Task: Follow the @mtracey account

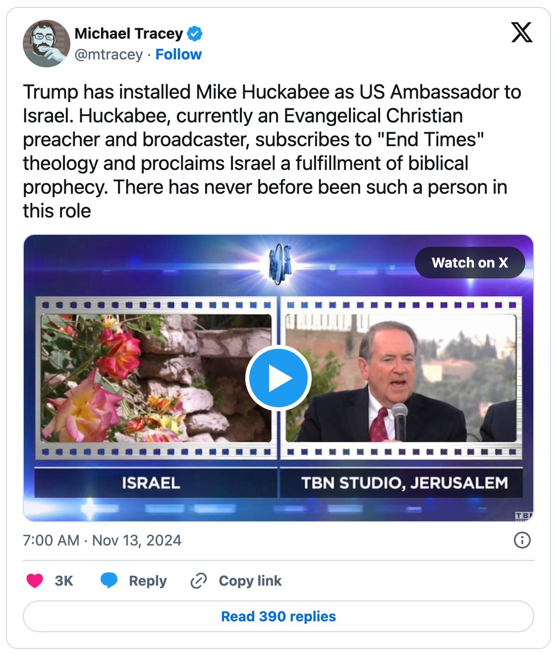Action: point(178,55)
